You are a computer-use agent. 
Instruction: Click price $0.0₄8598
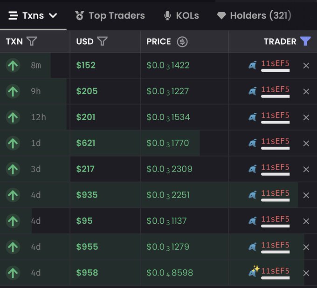click(170, 273)
